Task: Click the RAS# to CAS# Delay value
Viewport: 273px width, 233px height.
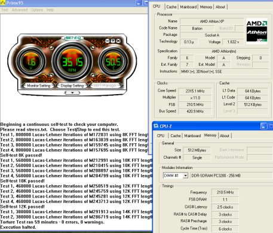Action: pos(225,214)
